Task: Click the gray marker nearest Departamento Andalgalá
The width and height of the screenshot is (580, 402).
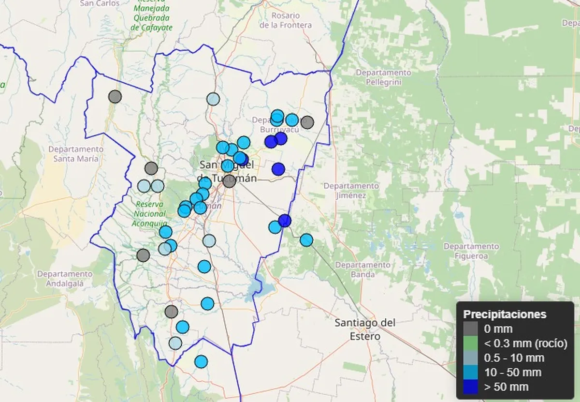Action: [143, 255]
